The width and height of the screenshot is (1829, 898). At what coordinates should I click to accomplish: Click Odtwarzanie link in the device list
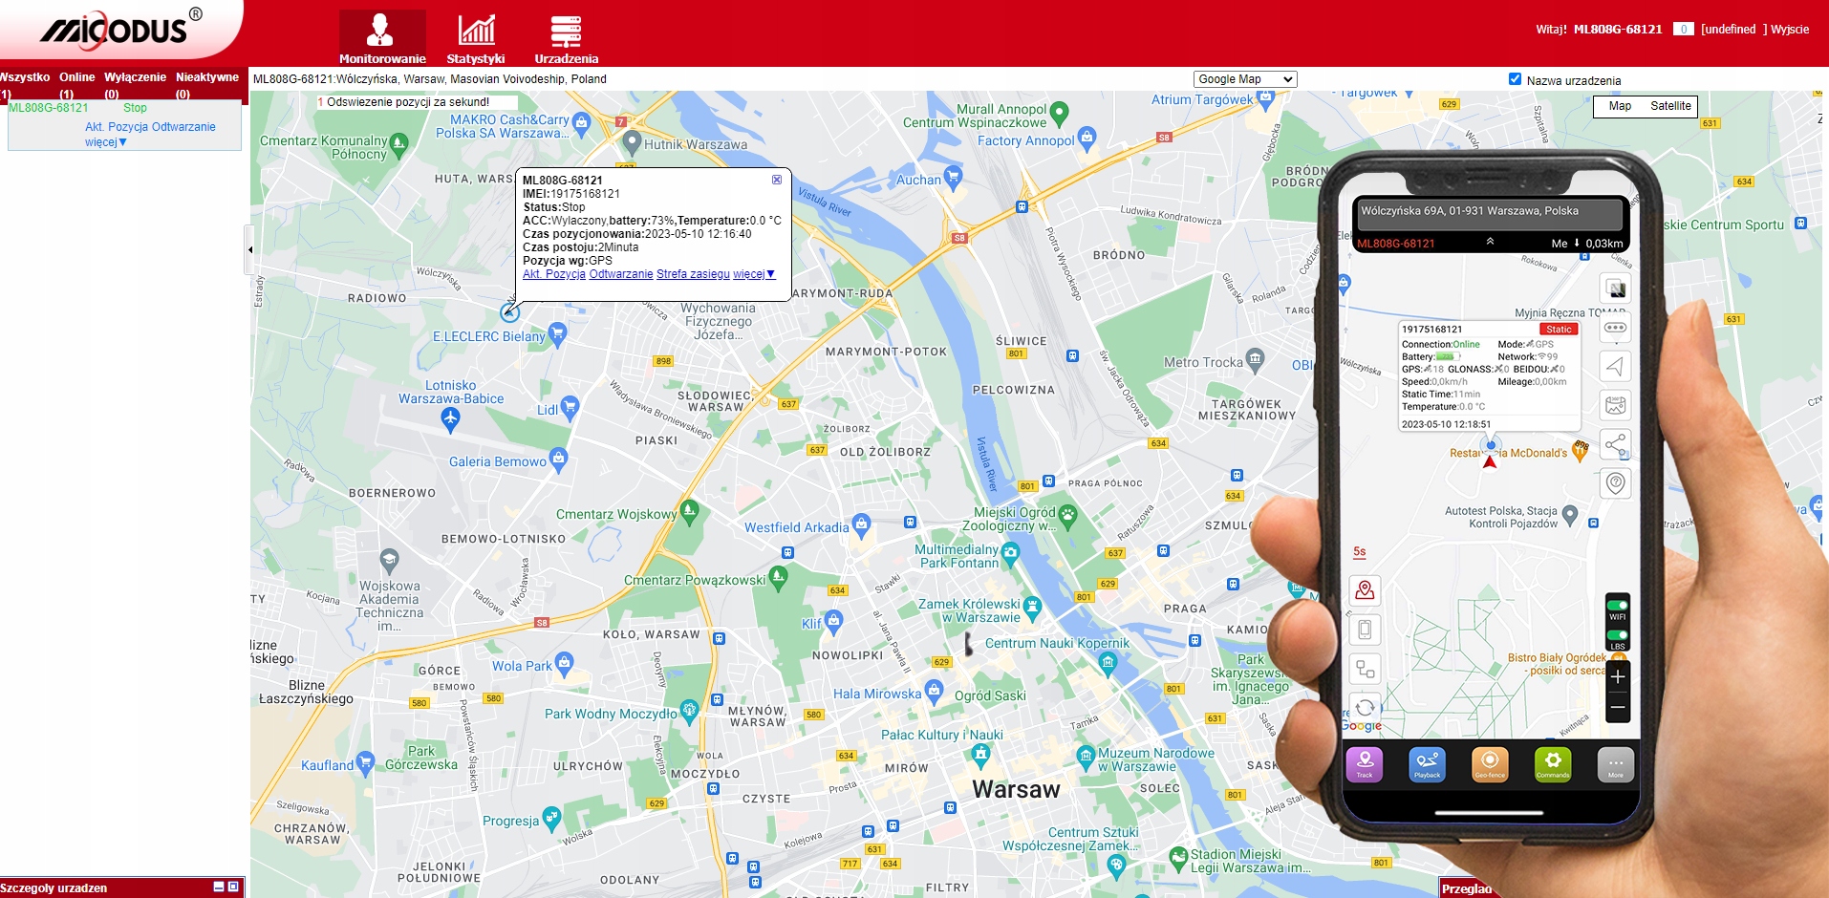[183, 127]
